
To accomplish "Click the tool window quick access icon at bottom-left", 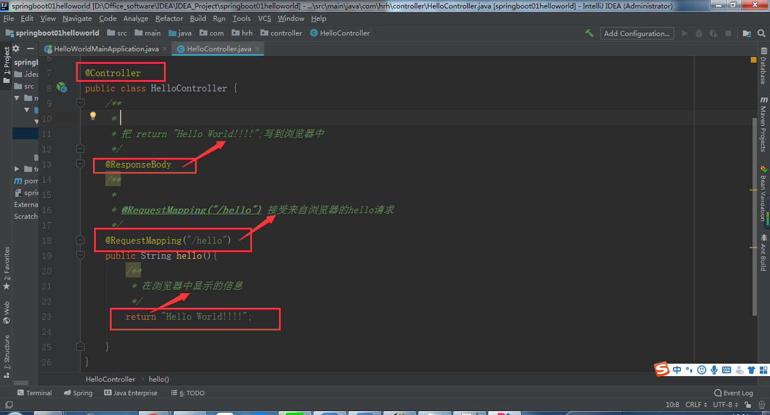I will [8, 404].
